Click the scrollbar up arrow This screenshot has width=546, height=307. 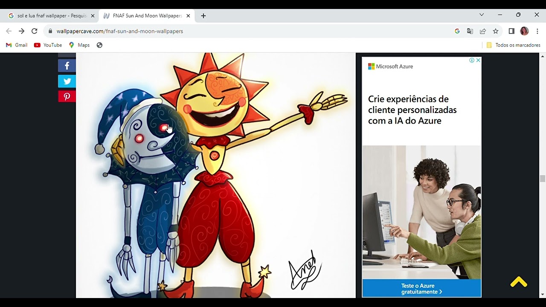pos(543,56)
